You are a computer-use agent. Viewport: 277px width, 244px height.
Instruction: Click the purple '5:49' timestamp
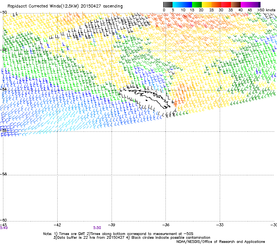(4, 228)
